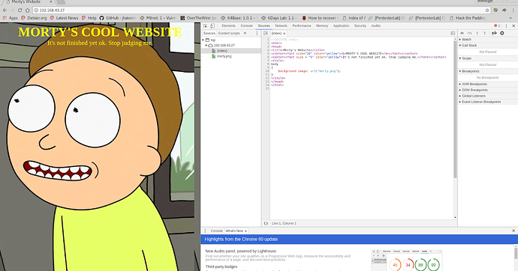Switch to the Network tab
Image resolution: width=518 pixels, height=271 pixels.
click(x=281, y=25)
